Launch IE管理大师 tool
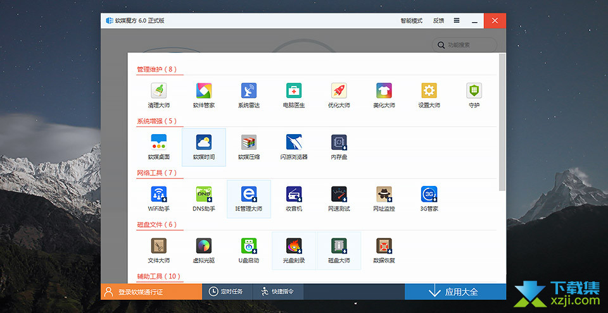 pyautogui.click(x=249, y=199)
